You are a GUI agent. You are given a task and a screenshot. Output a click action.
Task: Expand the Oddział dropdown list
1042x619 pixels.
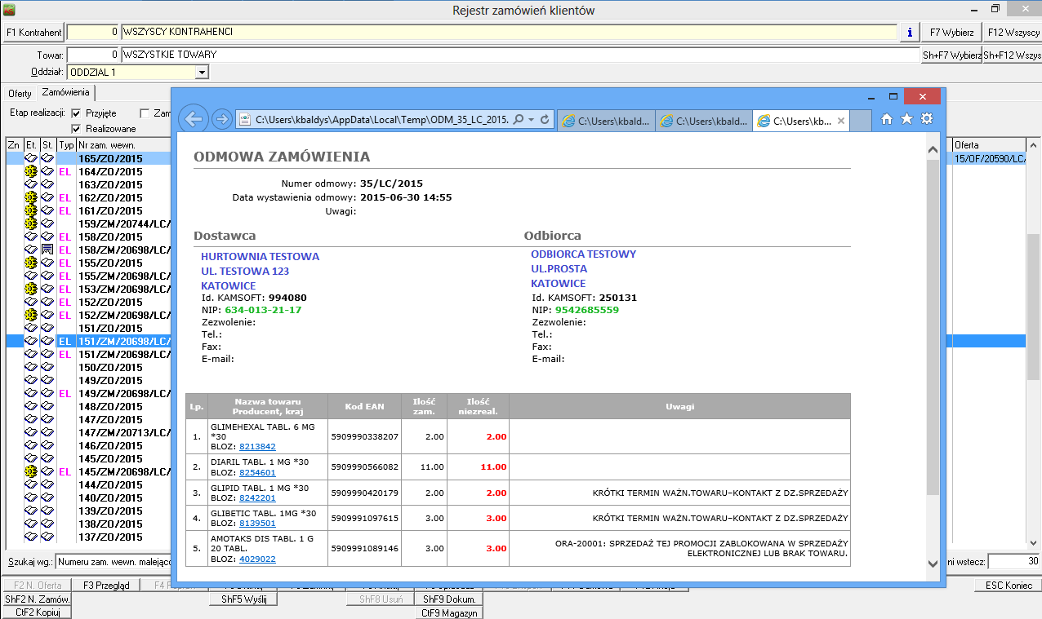202,73
